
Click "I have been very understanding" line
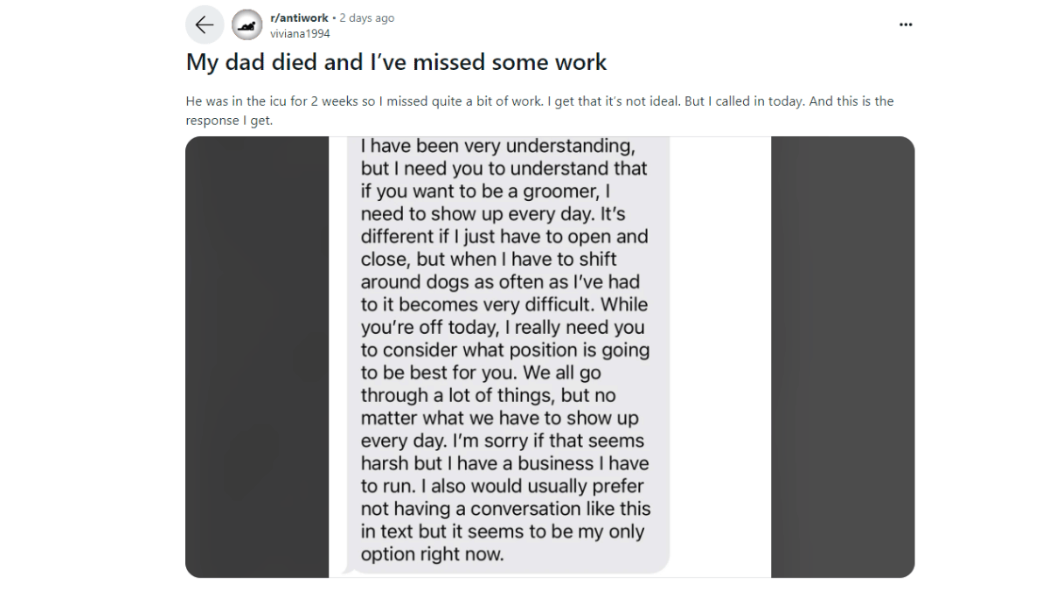(497, 145)
